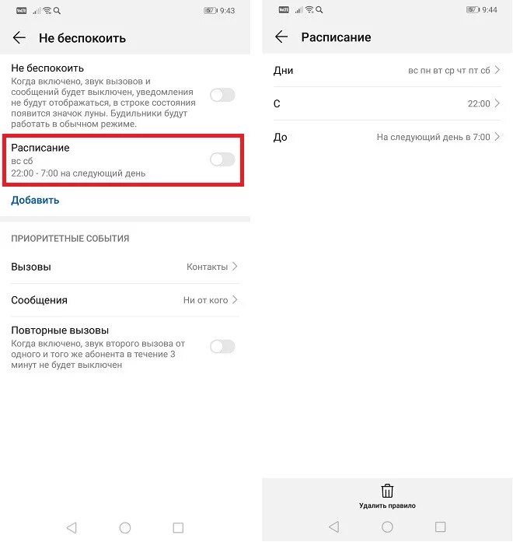Enable the Не беспокоить switch
The image size is (513, 542).
point(222,95)
